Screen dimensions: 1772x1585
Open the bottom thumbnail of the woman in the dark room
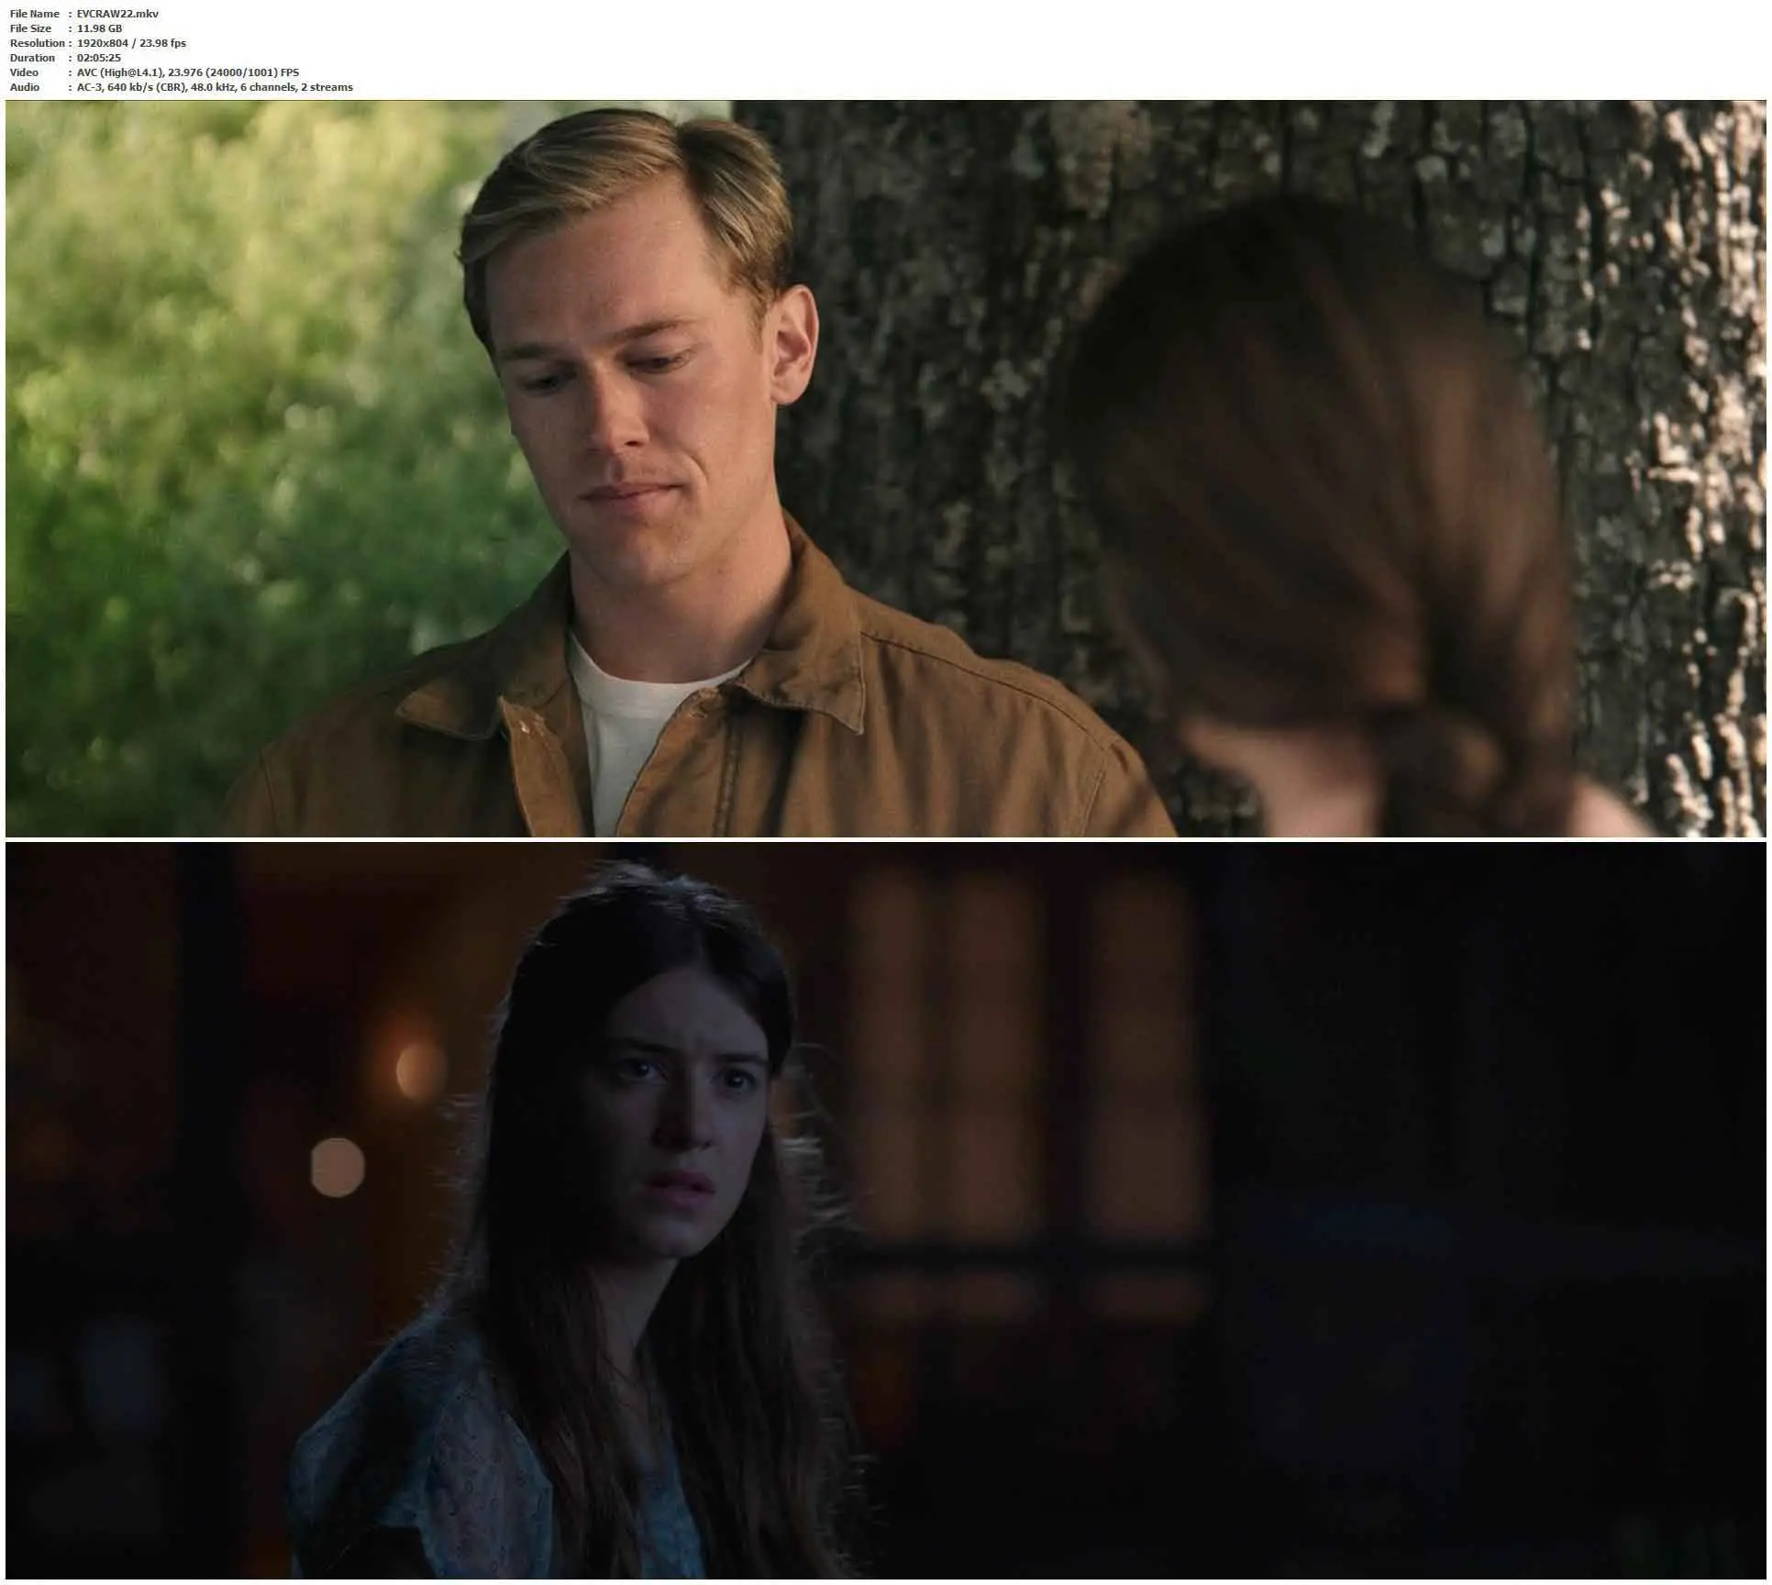point(885,1210)
